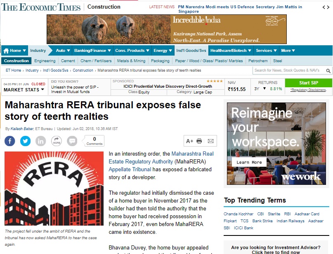Open the Engineering sub-tab
Image resolution: width=333 pixels, height=254 pixels.
pyautogui.click(x=45, y=61)
